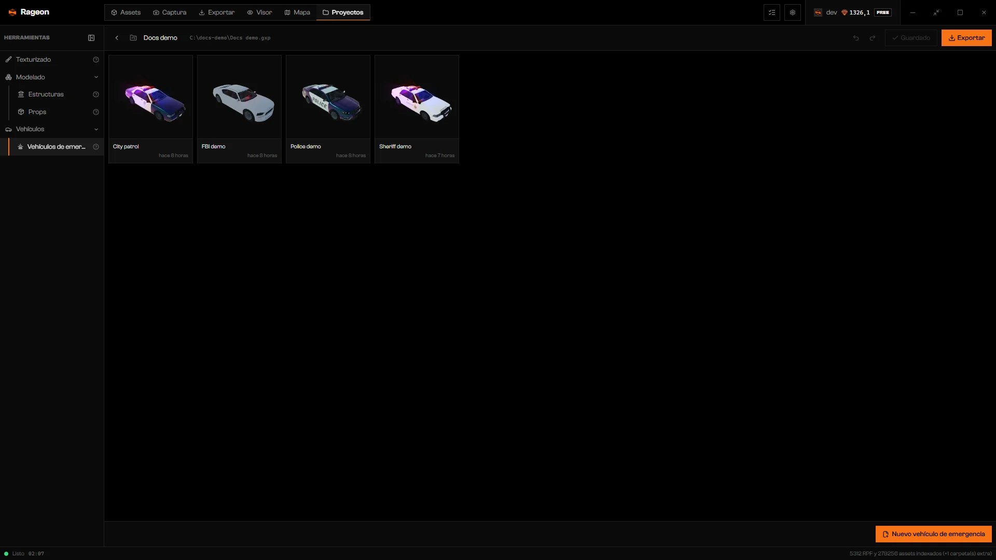Select Texturizado in the tools sidebar
996x560 pixels.
pyautogui.click(x=33, y=60)
